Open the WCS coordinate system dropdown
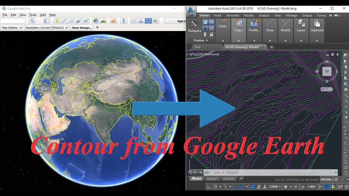Screen dimensions: 349x196 [x=326, y=89]
